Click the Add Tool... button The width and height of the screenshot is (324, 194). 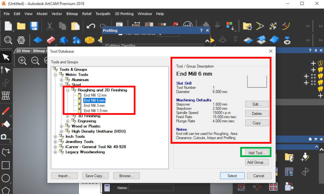pyautogui.click(x=257, y=153)
